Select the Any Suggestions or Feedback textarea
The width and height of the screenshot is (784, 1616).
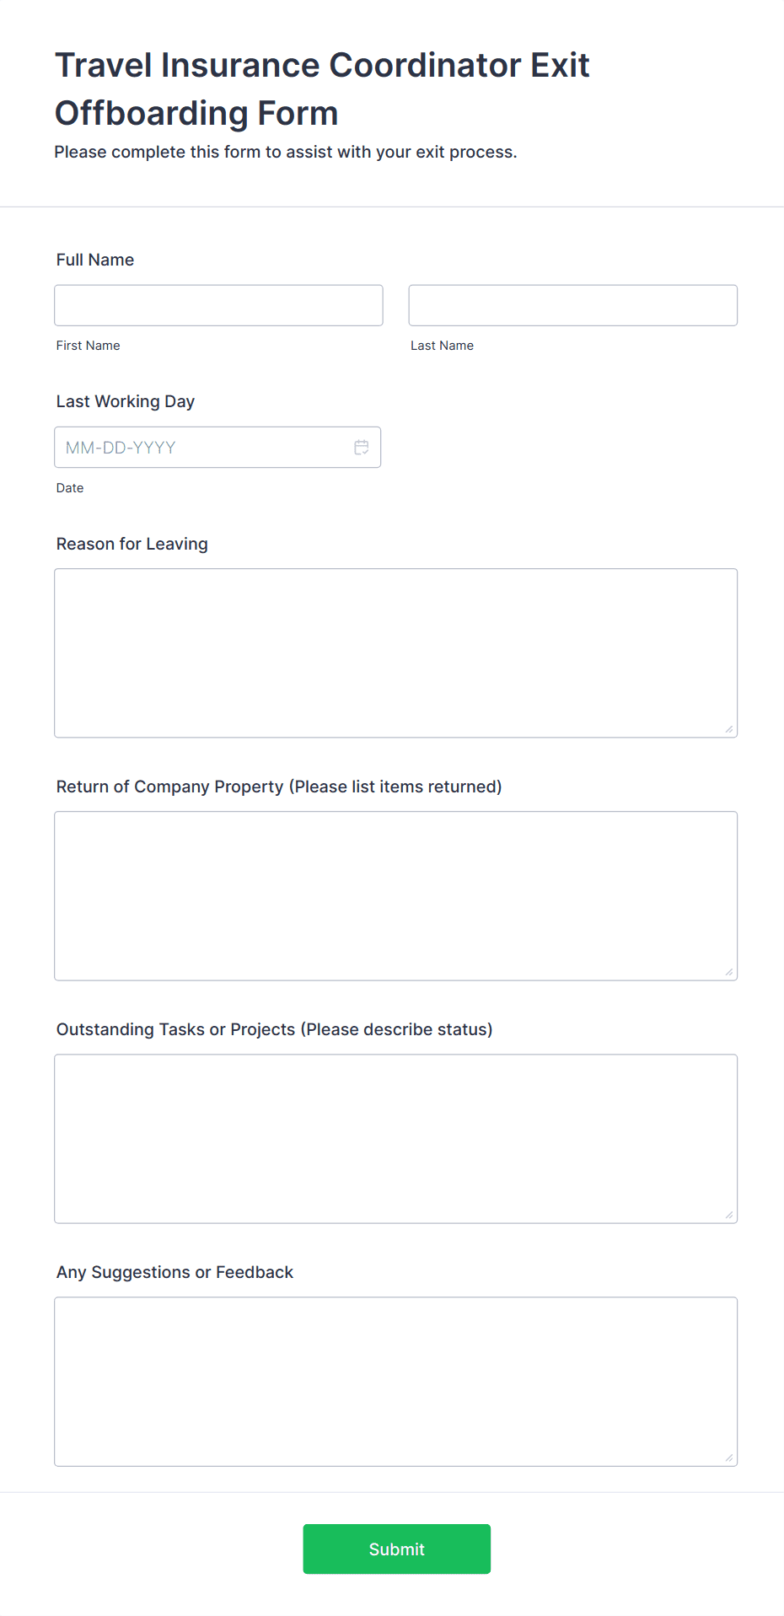pyautogui.click(x=396, y=1382)
